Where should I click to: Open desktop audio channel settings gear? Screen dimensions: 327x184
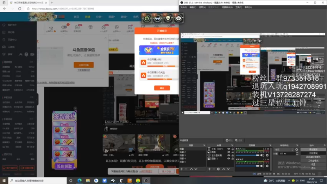267,166
